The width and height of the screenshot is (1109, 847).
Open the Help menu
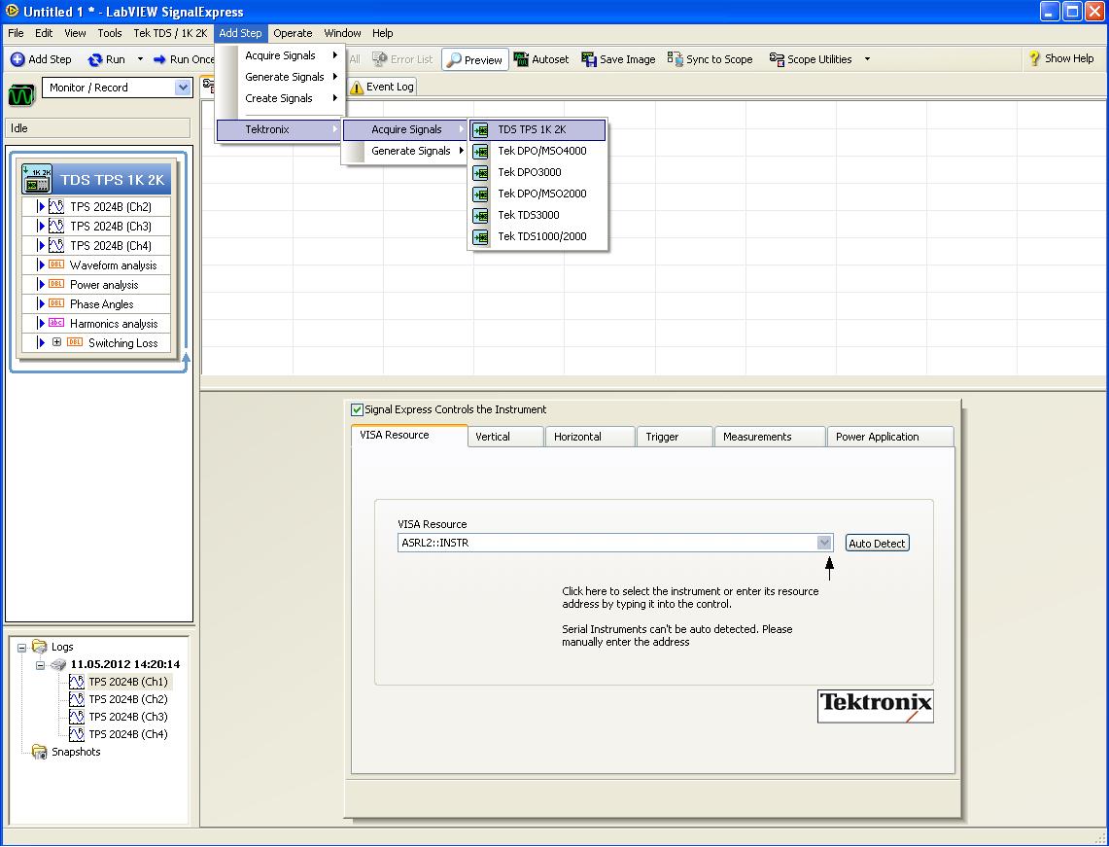pos(383,33)
